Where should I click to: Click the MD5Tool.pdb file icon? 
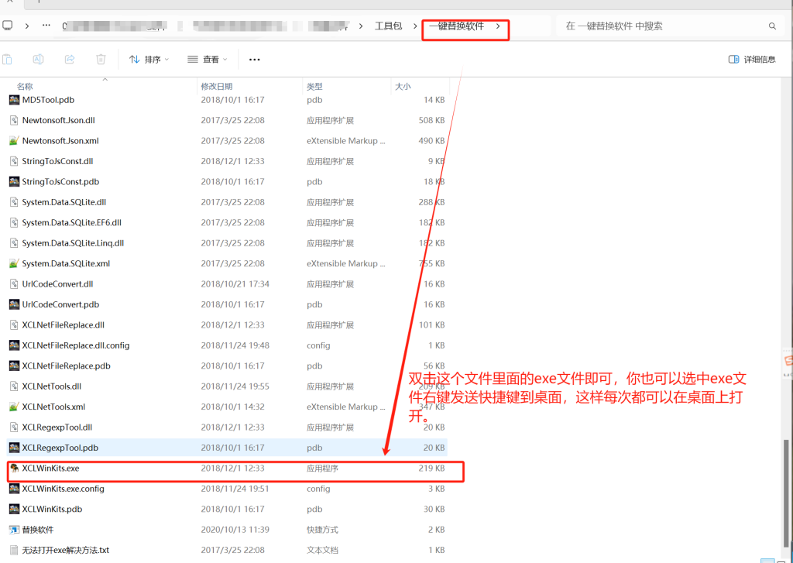[x=14, y=100]
